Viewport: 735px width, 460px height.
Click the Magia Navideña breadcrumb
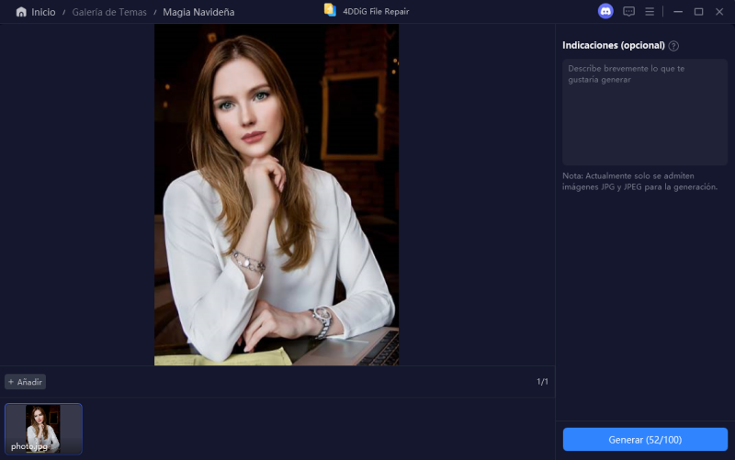pos(198,12)
